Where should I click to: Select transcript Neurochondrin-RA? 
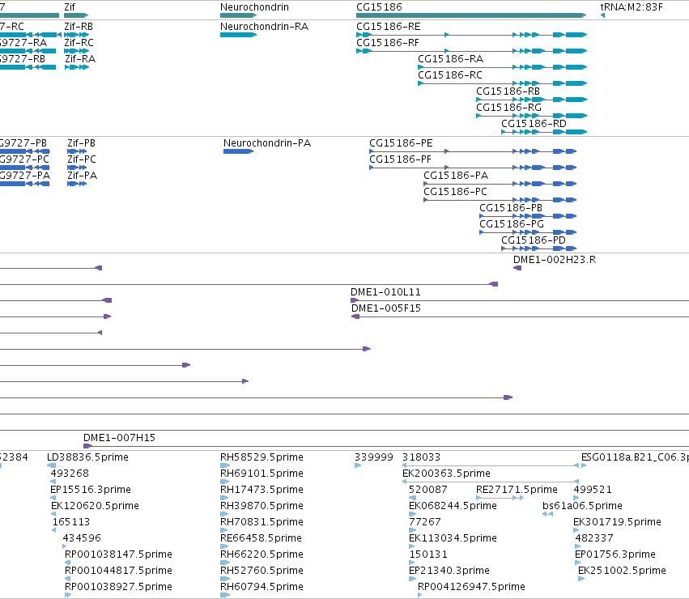[264, 27]
